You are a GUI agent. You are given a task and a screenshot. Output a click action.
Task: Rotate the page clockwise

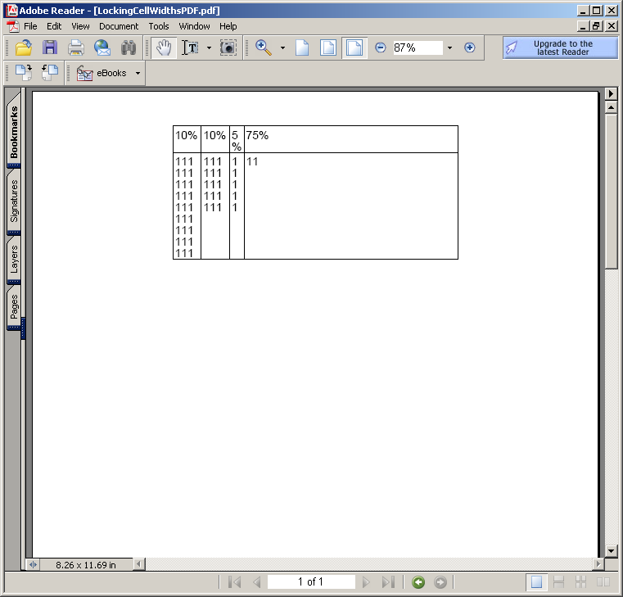click(24, 73)
